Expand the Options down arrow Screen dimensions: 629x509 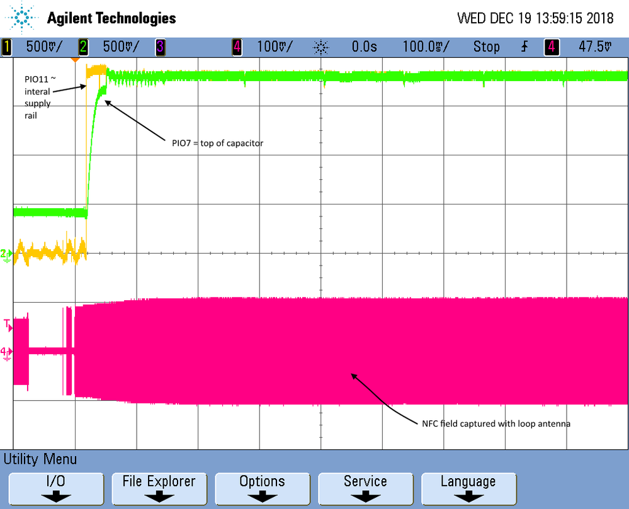(x=263, y=498)
